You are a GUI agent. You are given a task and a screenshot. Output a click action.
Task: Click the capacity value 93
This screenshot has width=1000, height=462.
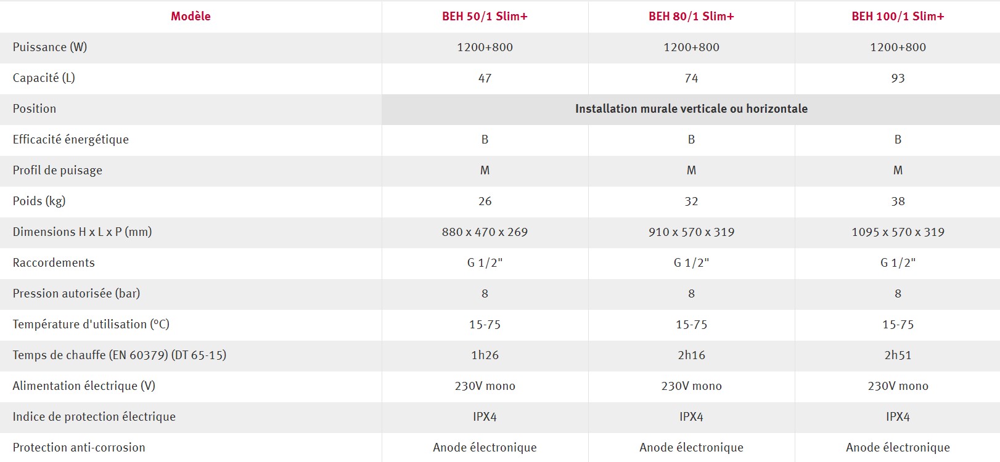[898, 78]
